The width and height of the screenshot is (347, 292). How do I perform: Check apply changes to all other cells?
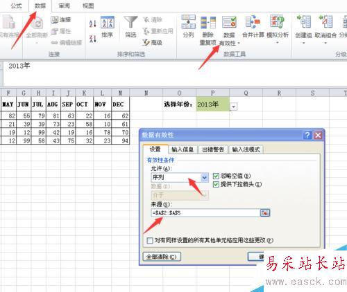(x=150, y=241)
